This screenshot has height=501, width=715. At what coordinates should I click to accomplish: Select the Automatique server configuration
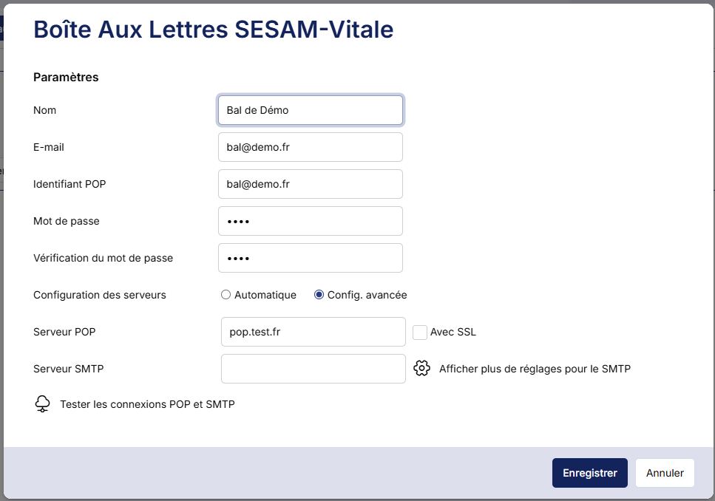[x=226, y=295]
